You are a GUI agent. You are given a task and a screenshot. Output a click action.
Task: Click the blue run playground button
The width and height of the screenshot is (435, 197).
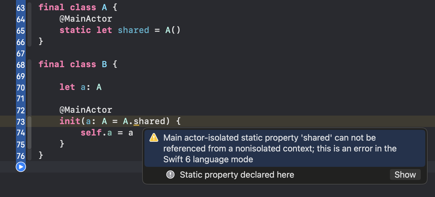pos(21,167)
